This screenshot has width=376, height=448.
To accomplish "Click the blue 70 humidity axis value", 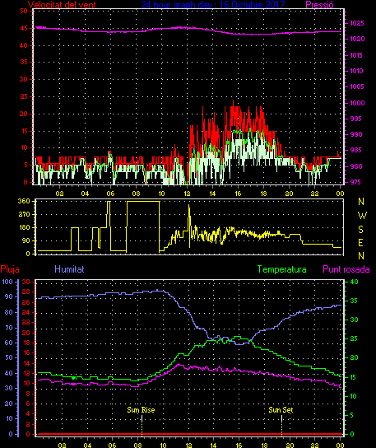I will pos(9,328).
